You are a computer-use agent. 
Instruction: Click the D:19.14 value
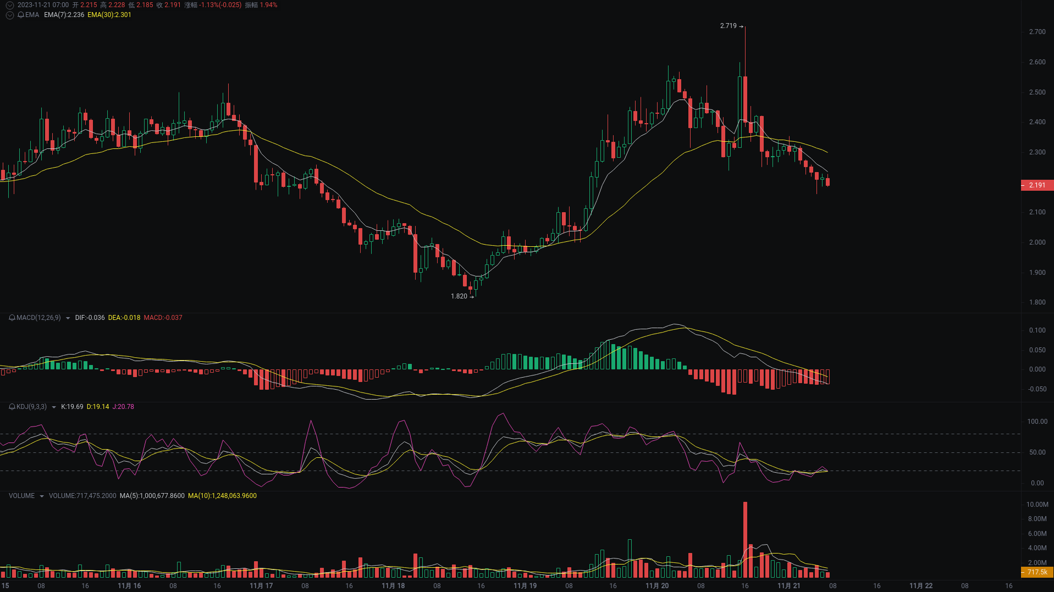pyautogui.click(x=98, y=407)
